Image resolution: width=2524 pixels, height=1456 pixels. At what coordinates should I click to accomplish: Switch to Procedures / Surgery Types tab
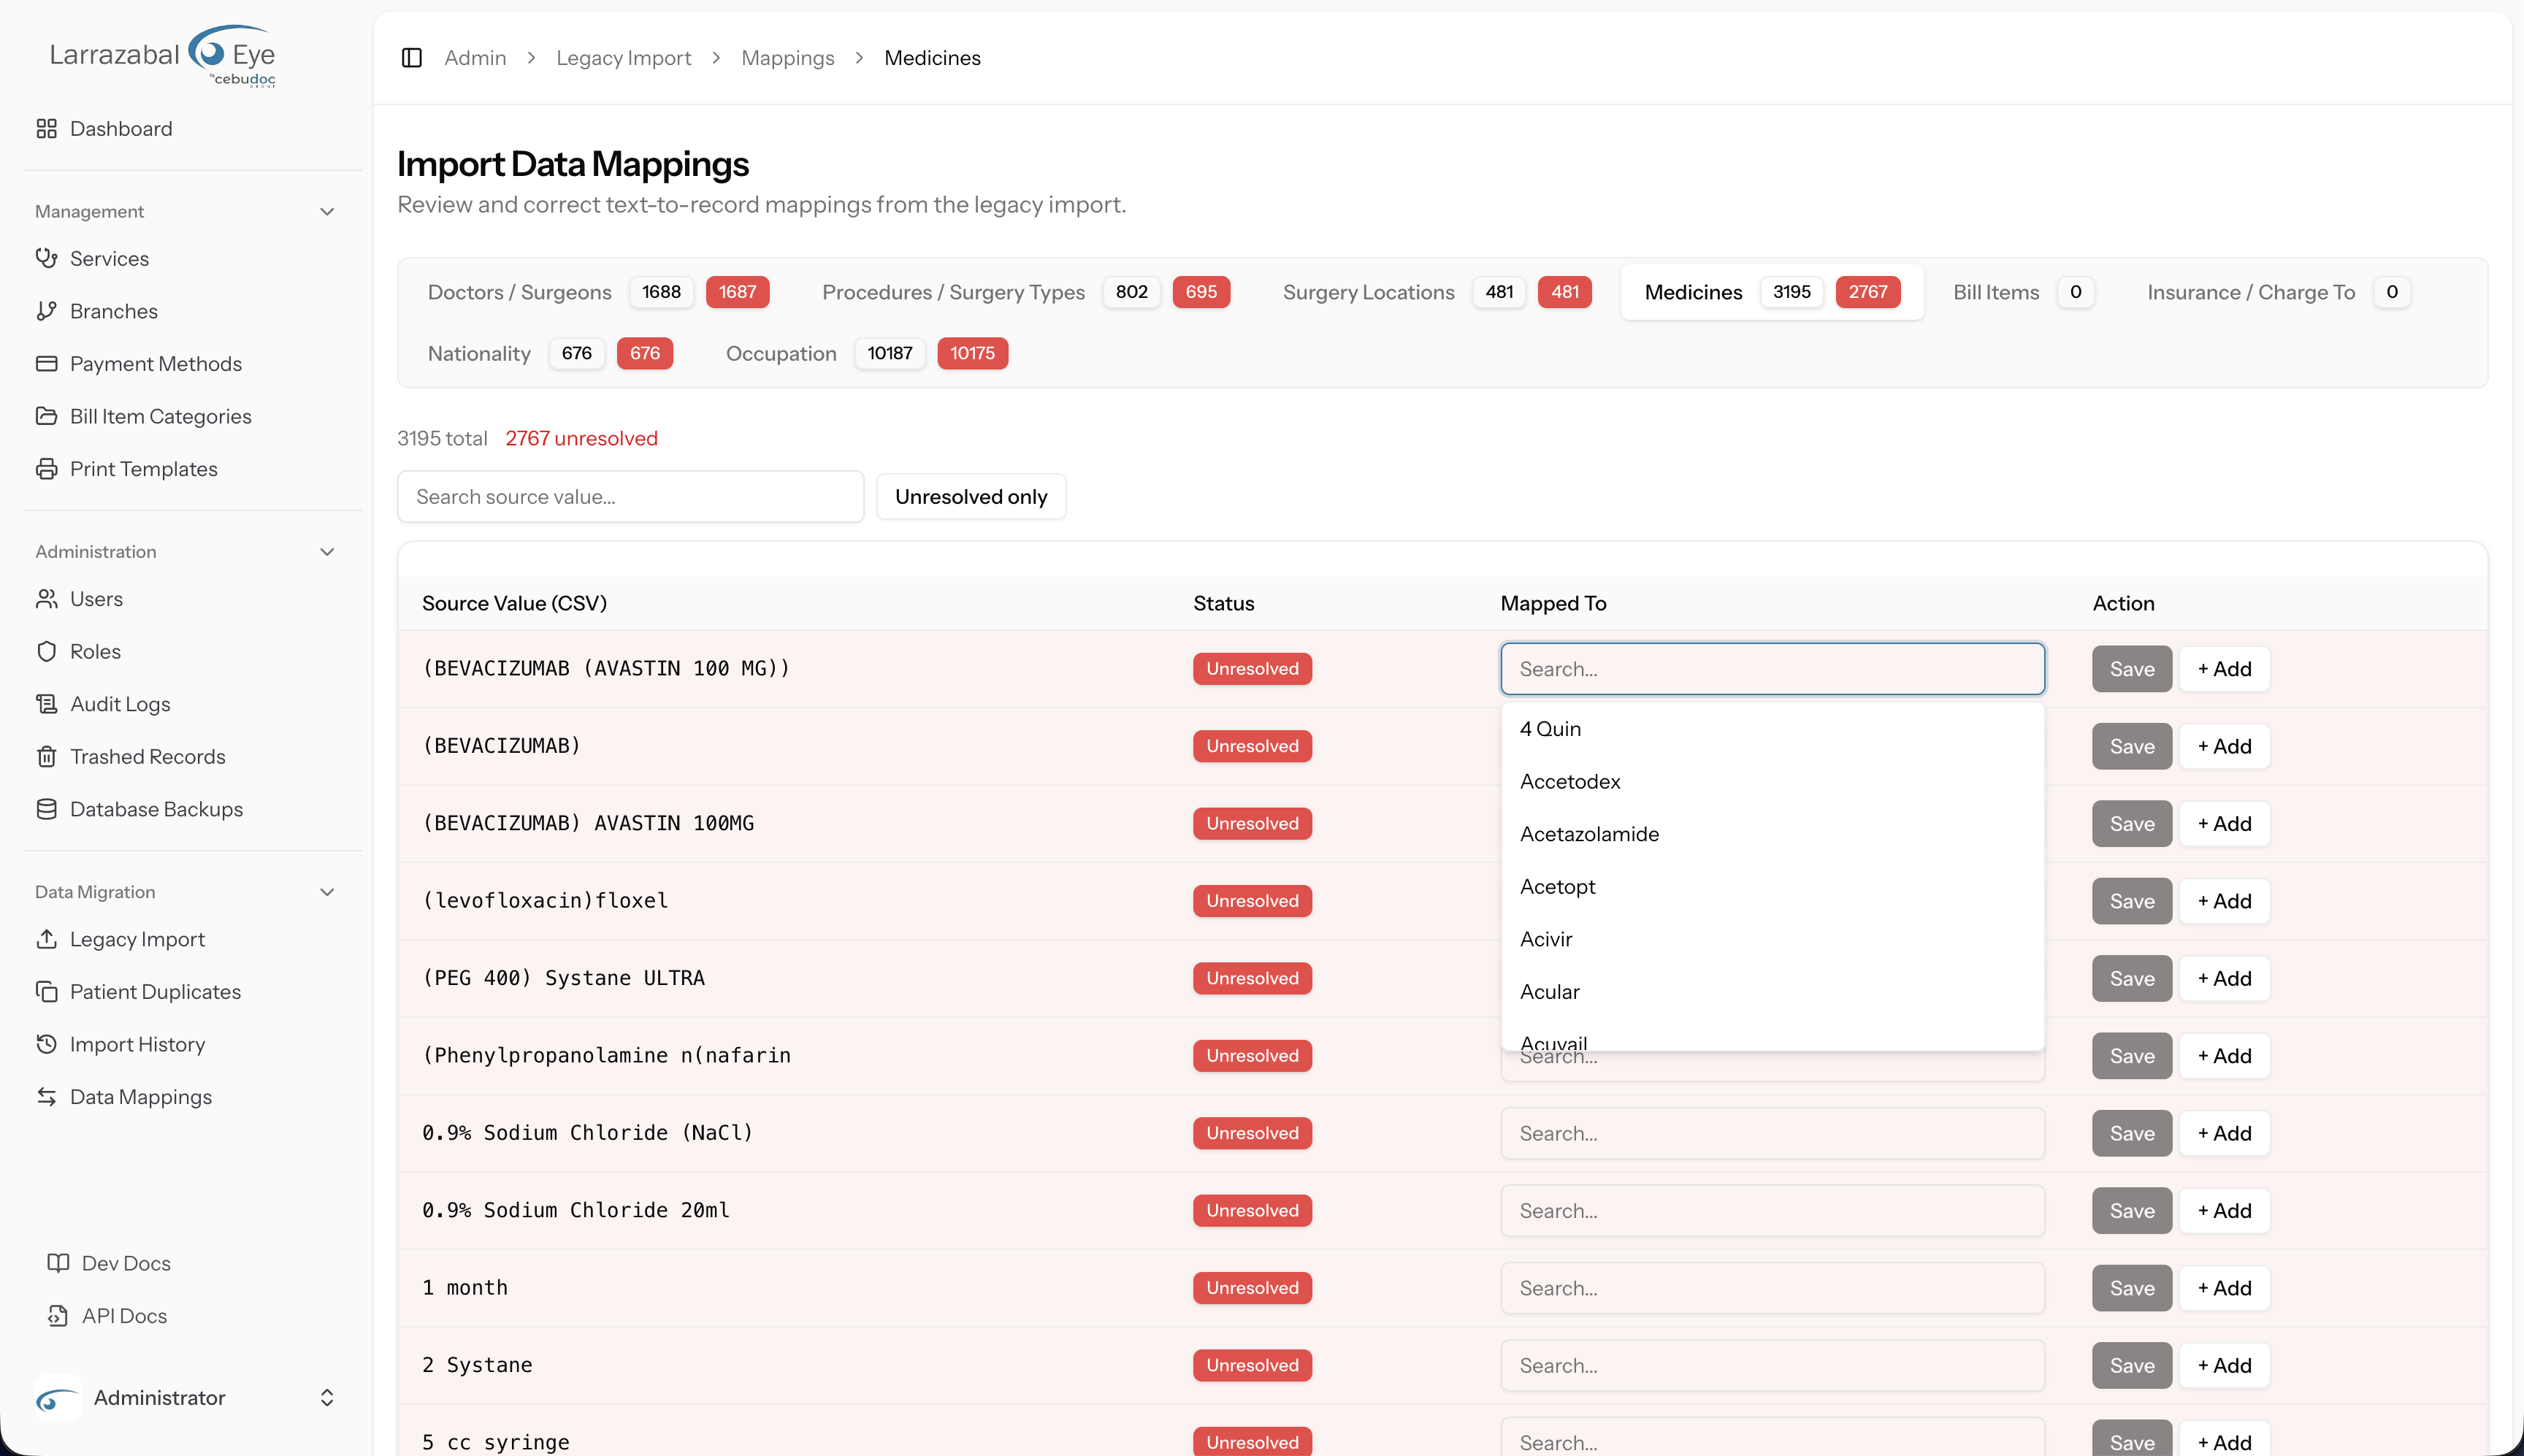pos(1026,292)
